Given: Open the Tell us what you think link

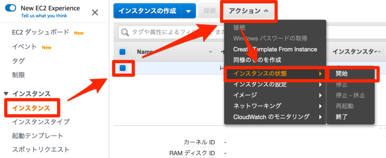Looking at the screenshot, I should tap(44, 16).
